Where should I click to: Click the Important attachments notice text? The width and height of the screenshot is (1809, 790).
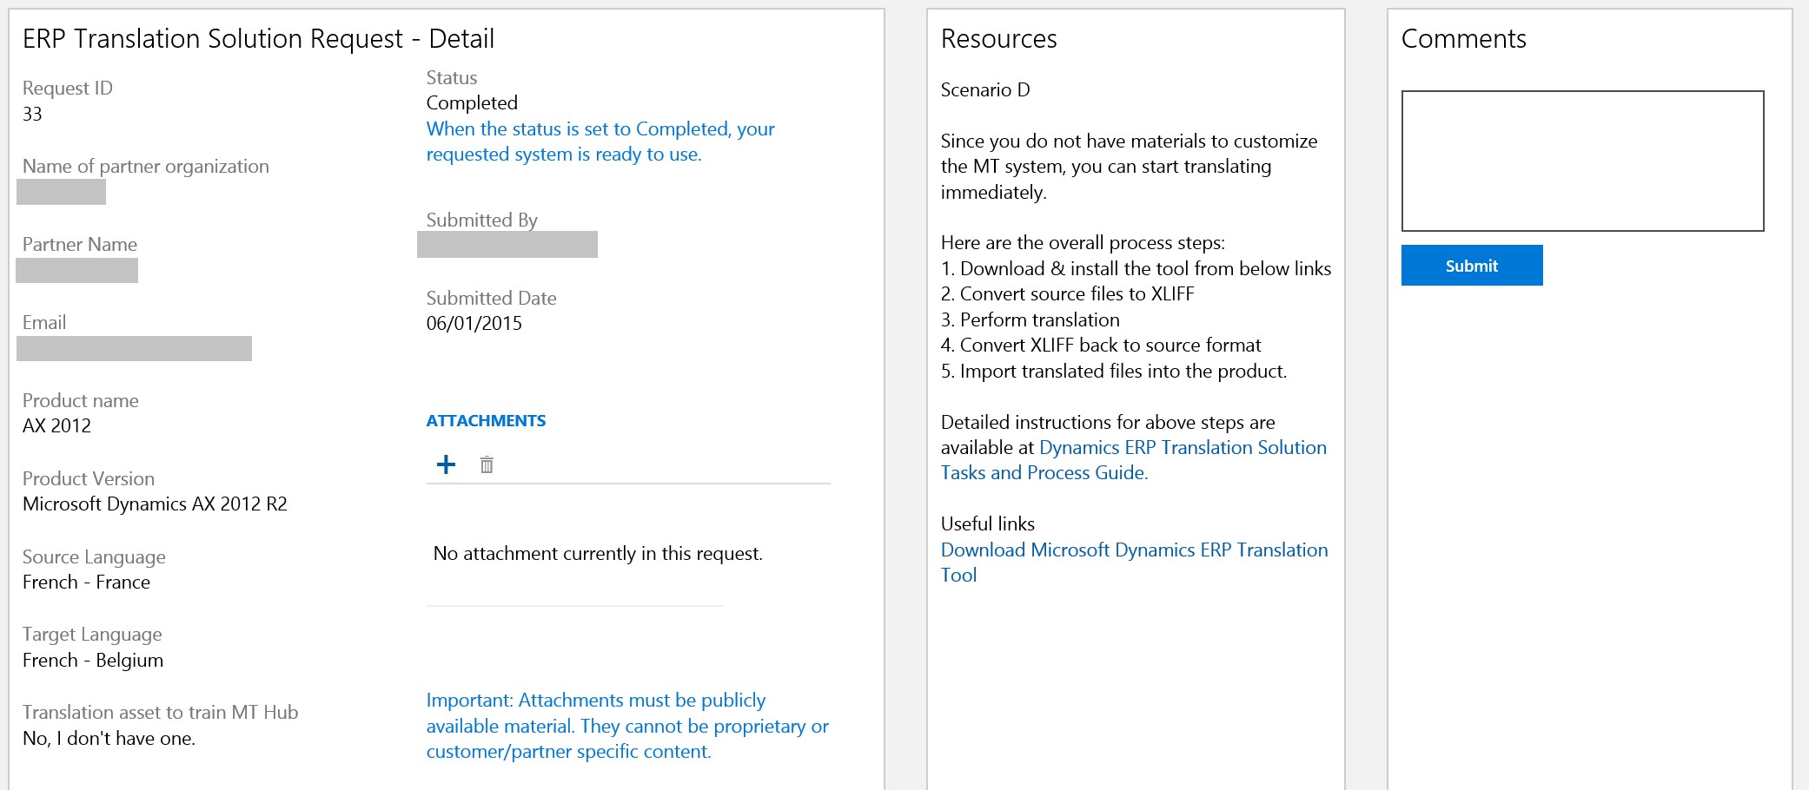pyautogui.click(x=626, y=726)
